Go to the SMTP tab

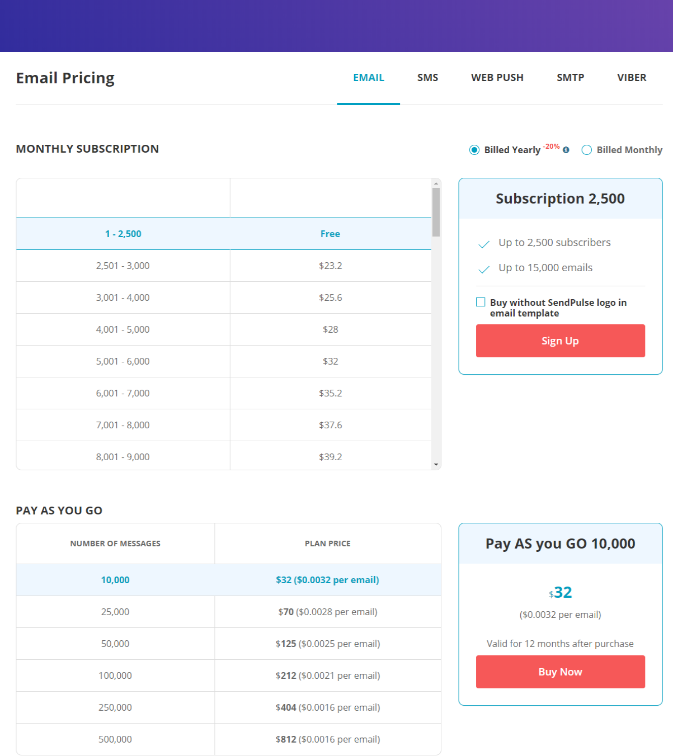point(570,78)
